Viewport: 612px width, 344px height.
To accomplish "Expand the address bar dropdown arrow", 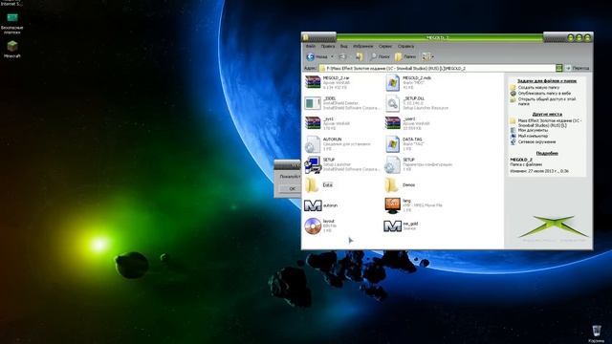I will (x=559, y=68).
